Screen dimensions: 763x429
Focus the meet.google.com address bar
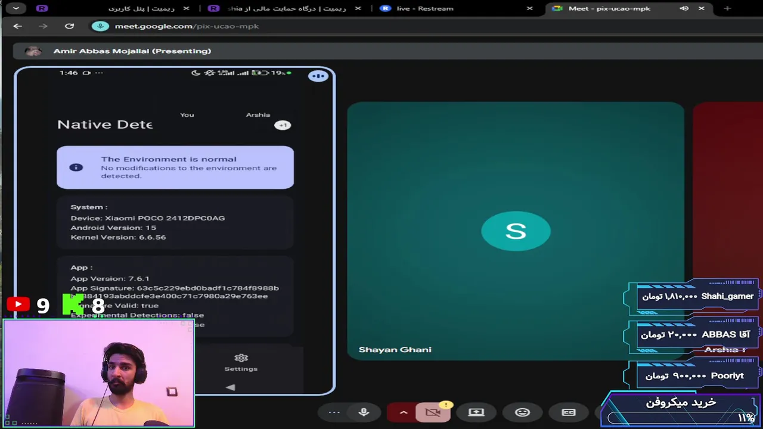click(187, 26)
